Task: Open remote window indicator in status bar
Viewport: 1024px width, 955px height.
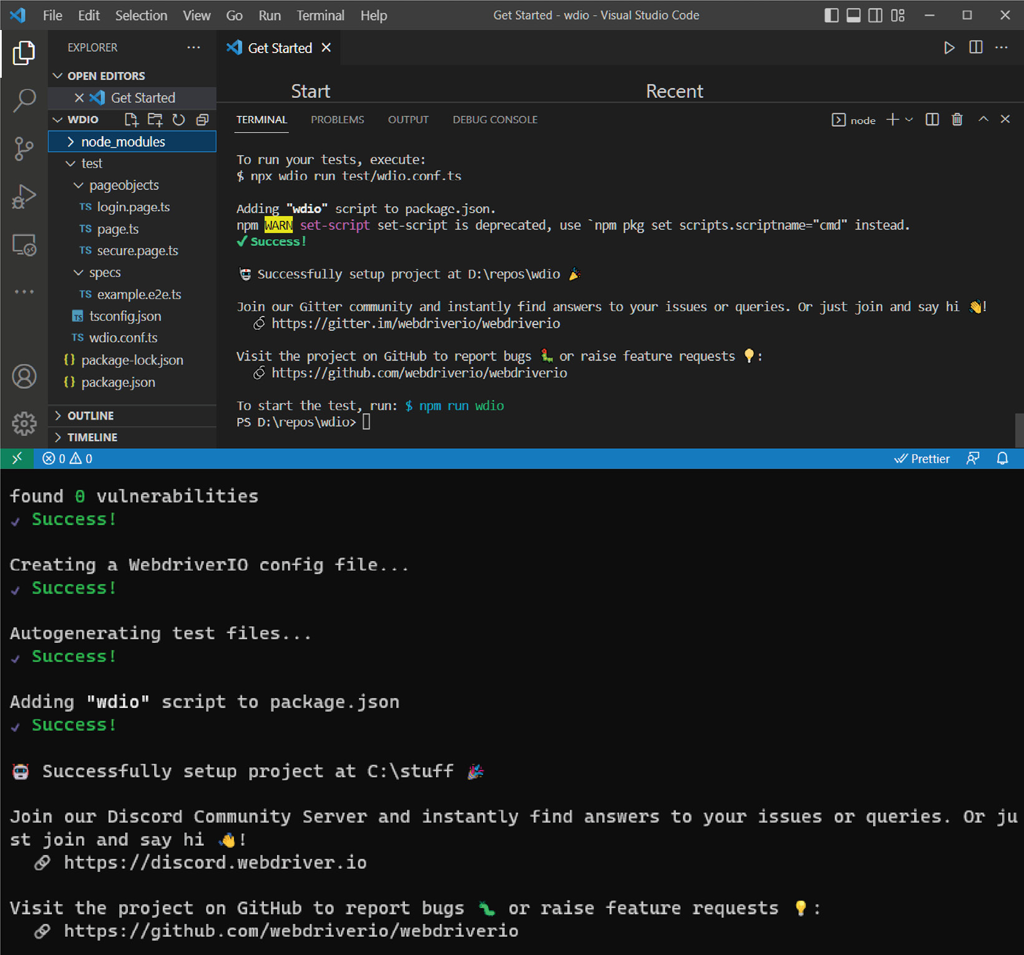Action: [17, 459]
